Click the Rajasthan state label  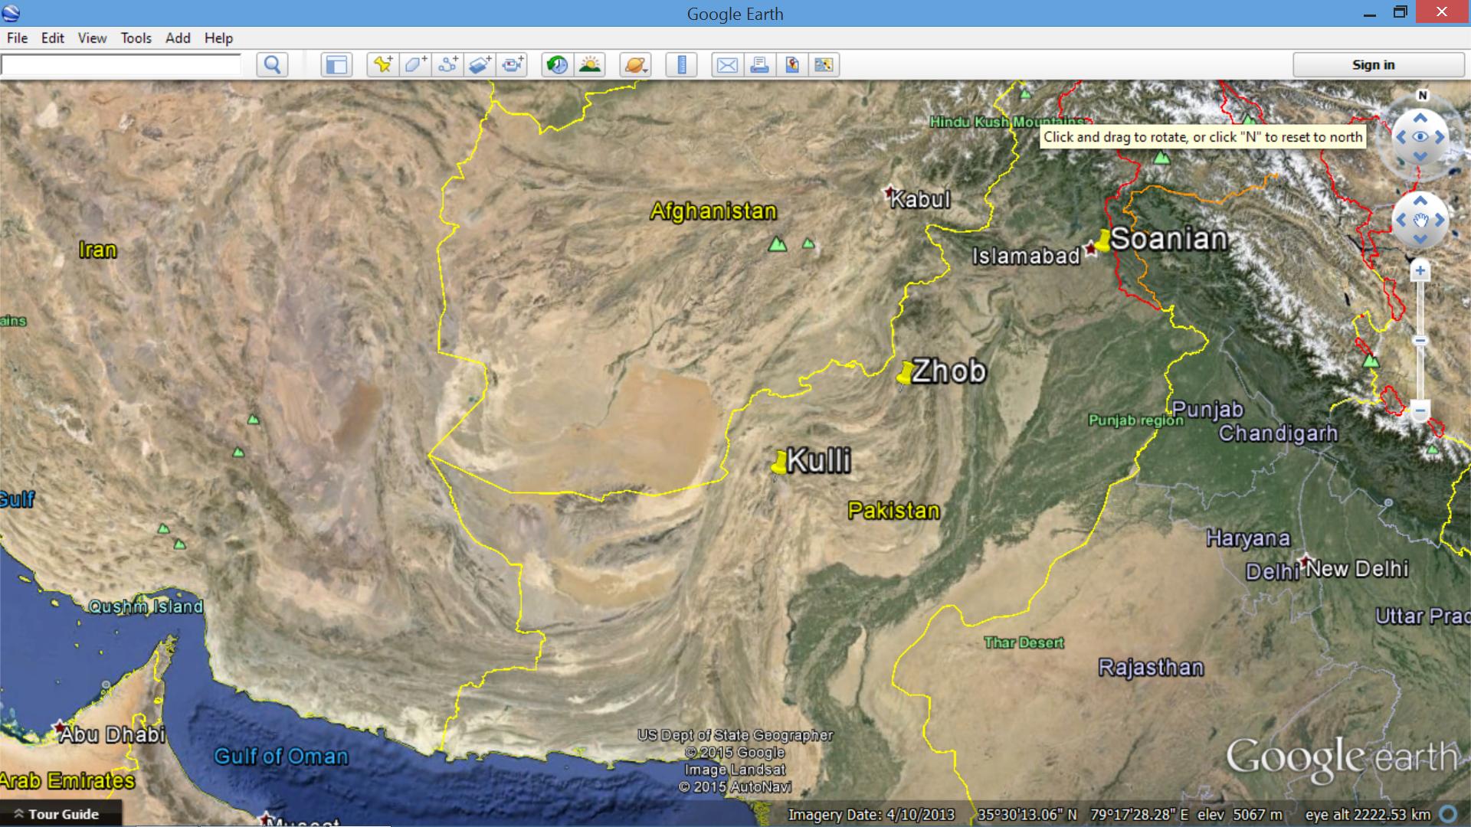coord(1151,668)
